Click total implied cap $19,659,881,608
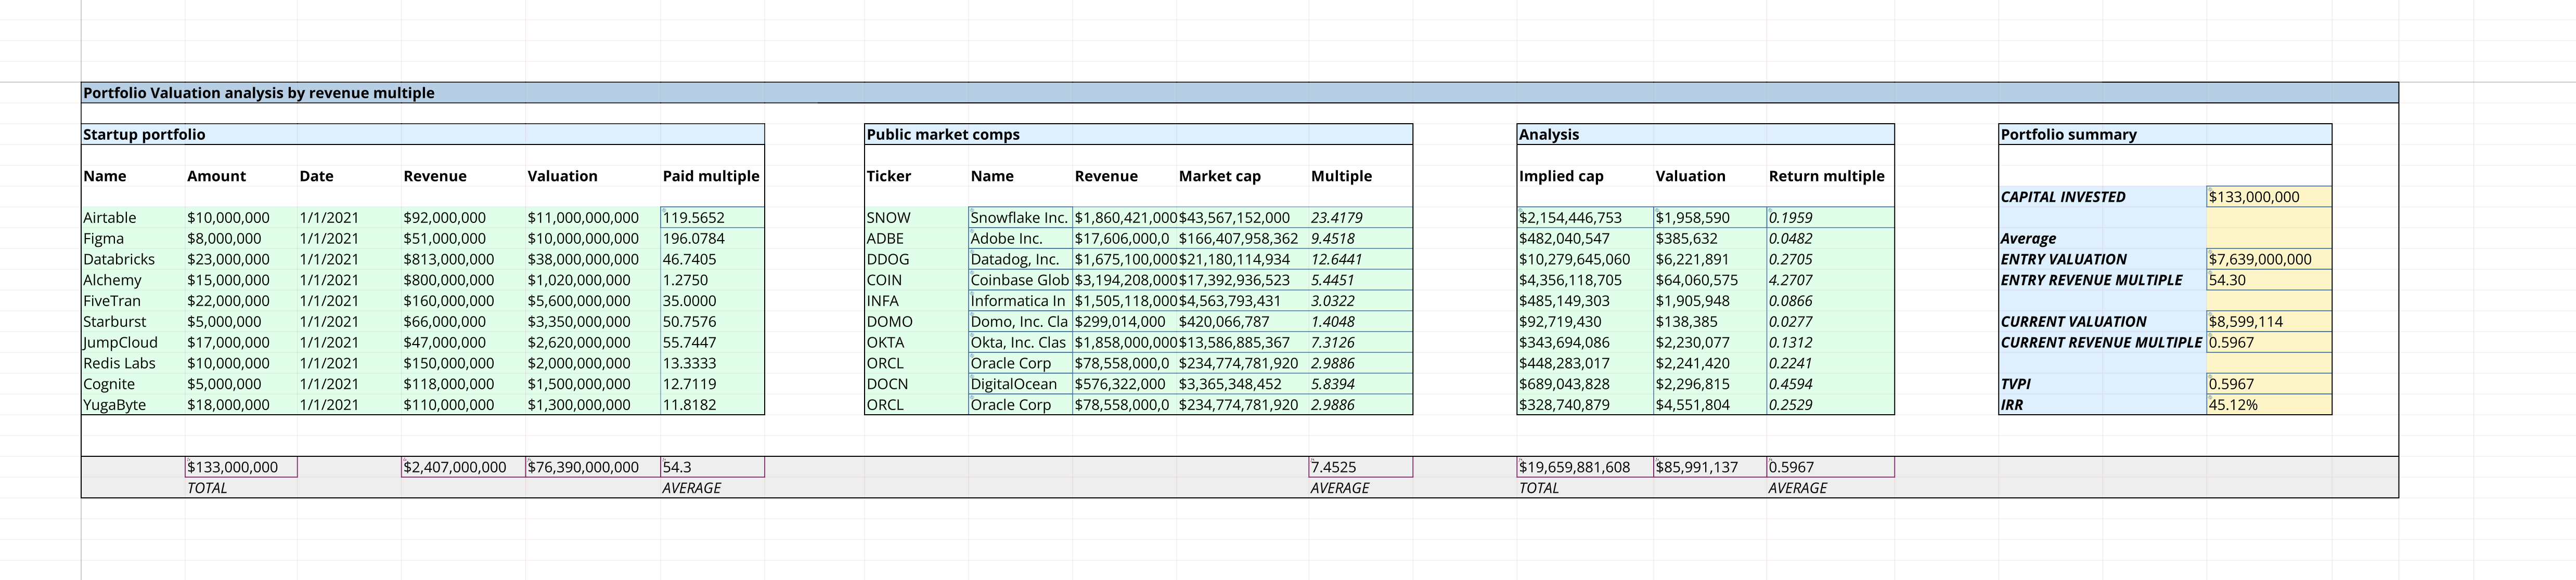 pos(1585,467)
